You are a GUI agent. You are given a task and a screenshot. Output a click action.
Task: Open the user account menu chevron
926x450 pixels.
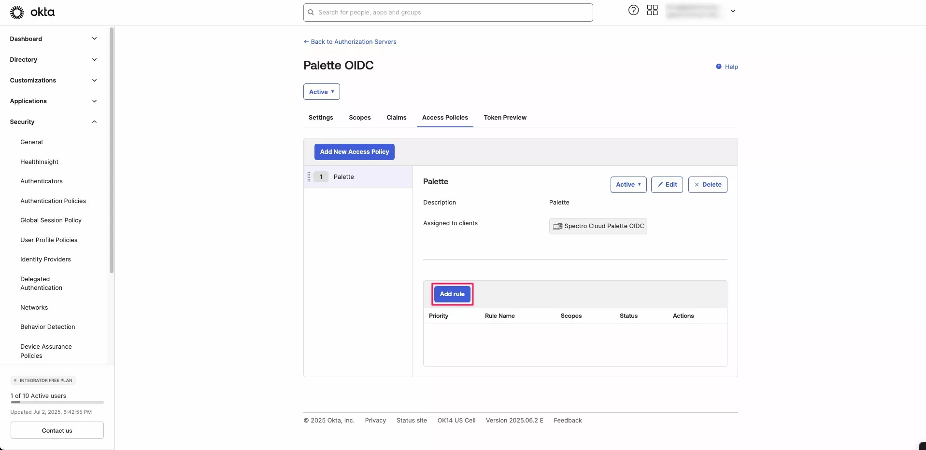point(733,11)
